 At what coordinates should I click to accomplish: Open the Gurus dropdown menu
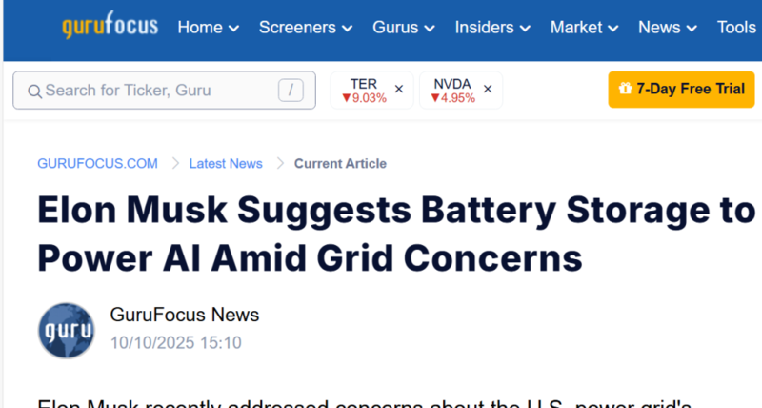pyautogui.click(x=404, y=27)
